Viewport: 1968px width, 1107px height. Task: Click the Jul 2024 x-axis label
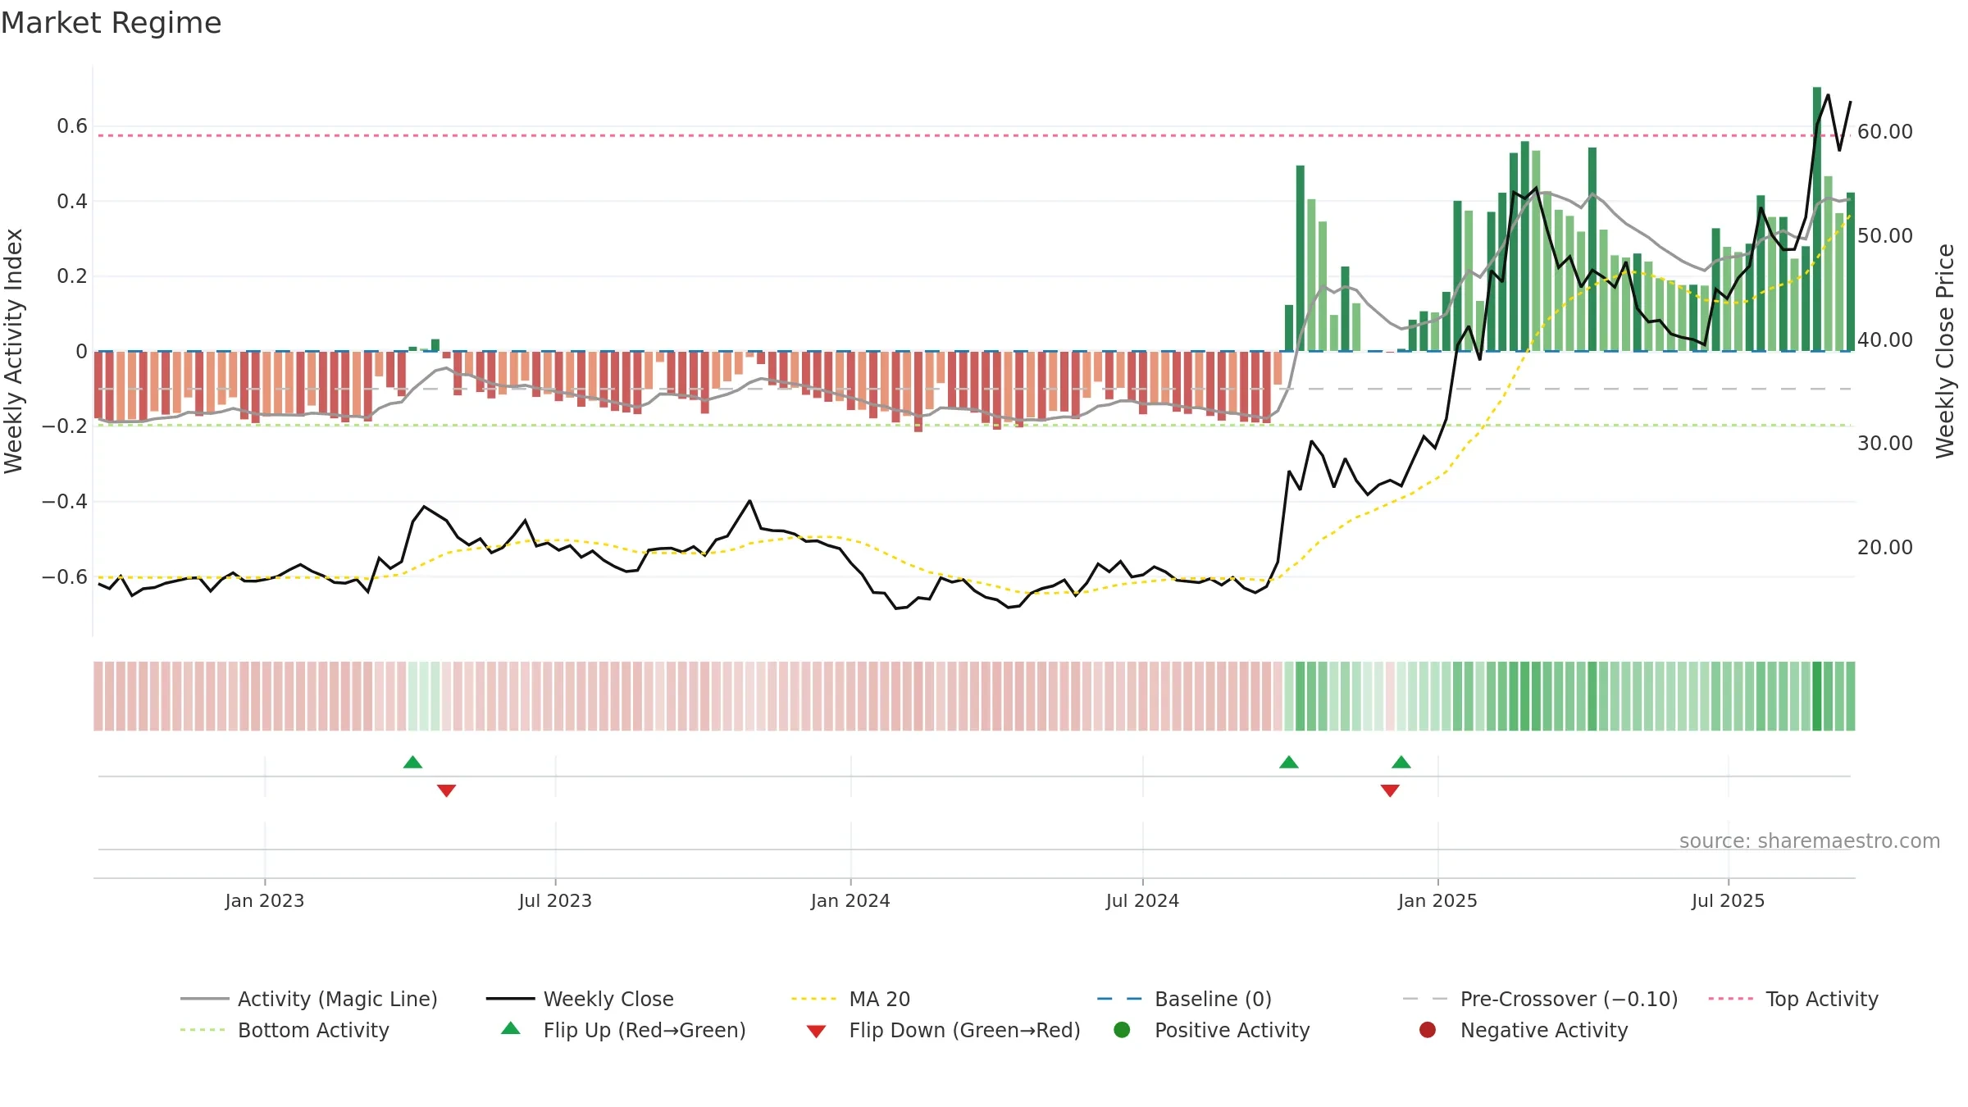[1142, 900]
